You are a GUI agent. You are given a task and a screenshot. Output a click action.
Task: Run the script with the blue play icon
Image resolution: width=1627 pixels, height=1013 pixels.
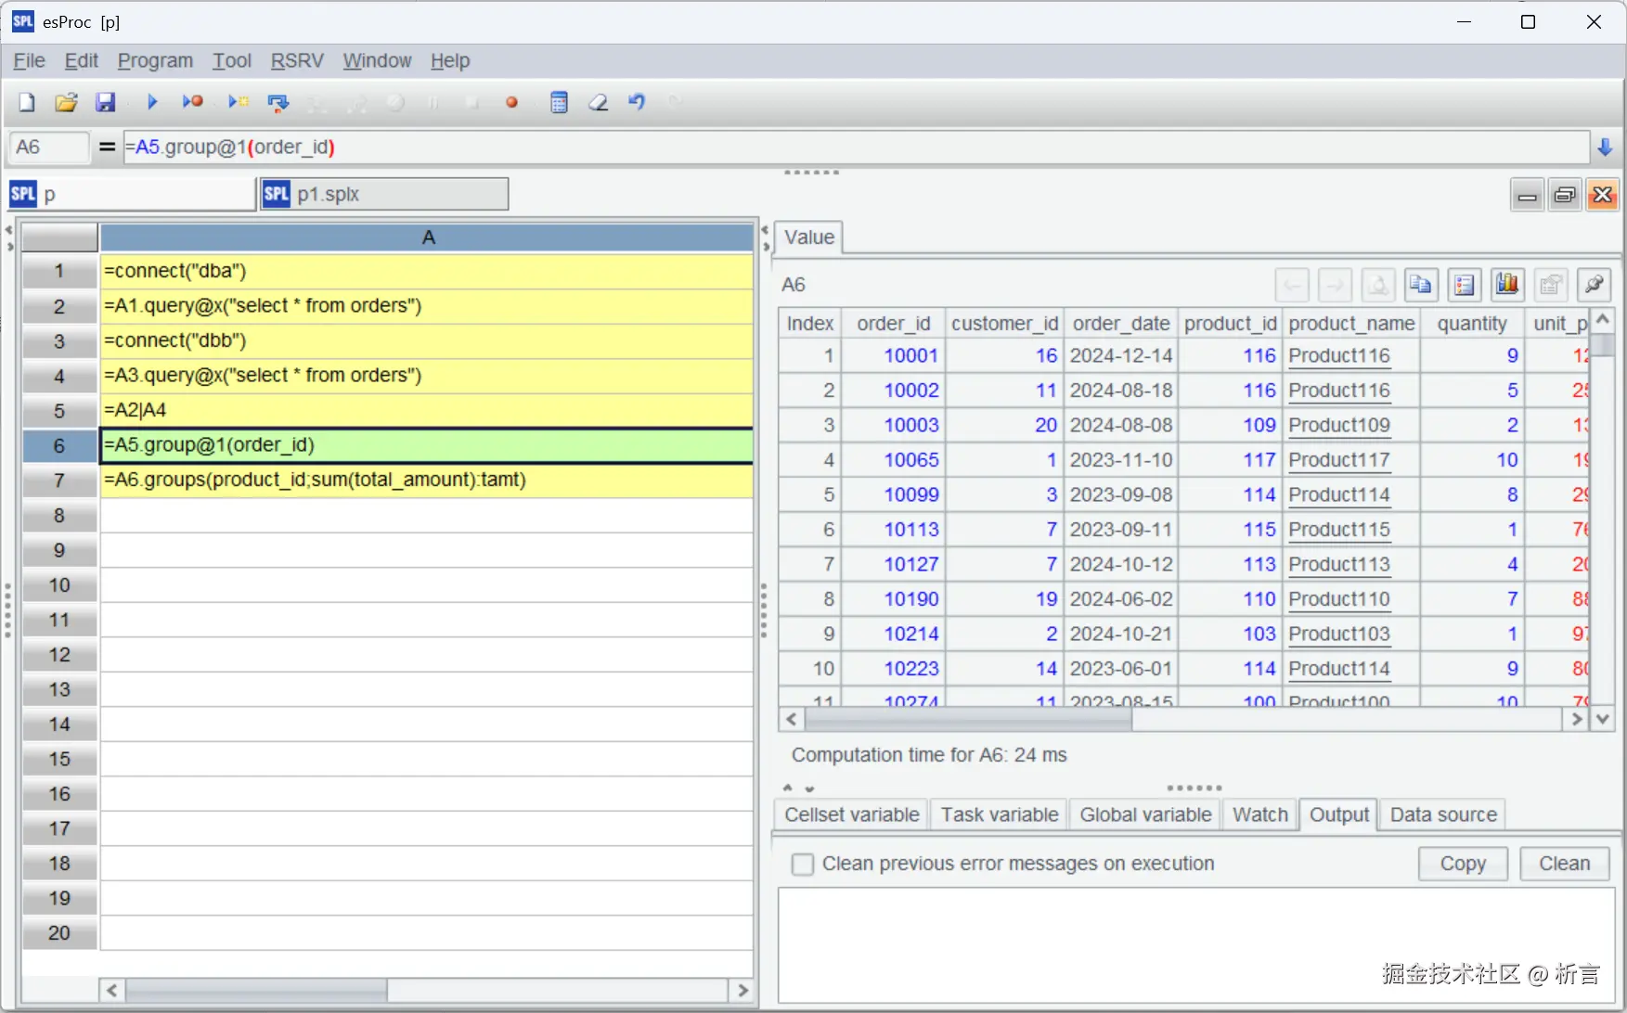click(x=152, y=102)
